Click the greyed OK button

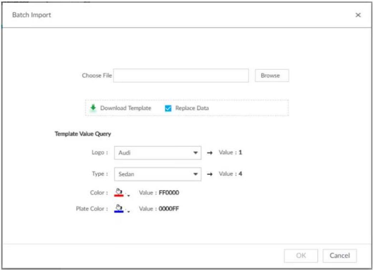point(301,256)
